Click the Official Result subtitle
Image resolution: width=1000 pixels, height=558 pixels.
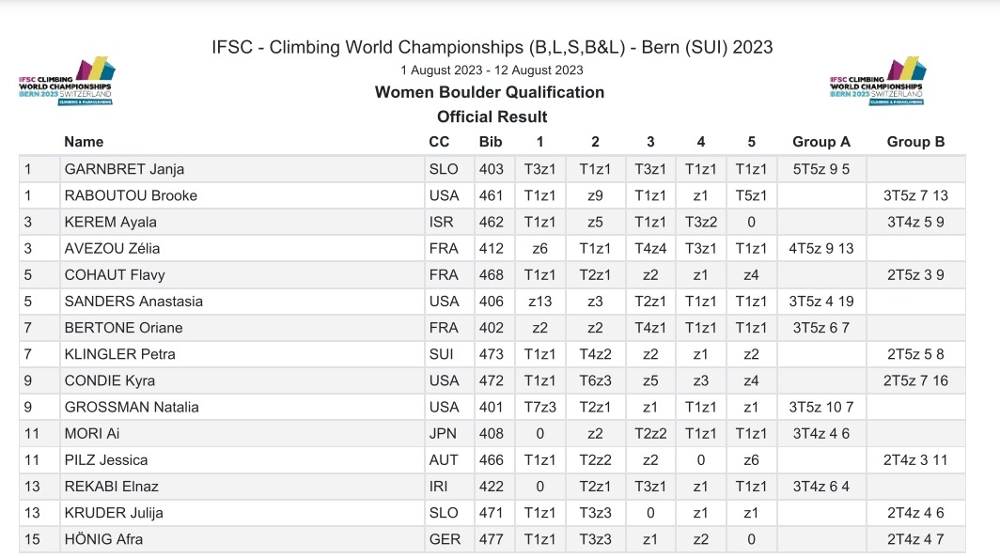(492, 116)
